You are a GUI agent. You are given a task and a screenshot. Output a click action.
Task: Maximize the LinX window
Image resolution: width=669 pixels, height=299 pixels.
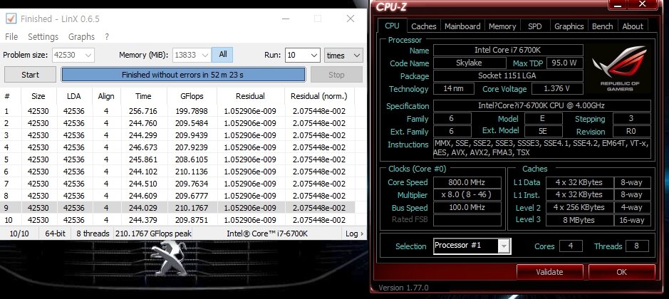click(318, 19)
